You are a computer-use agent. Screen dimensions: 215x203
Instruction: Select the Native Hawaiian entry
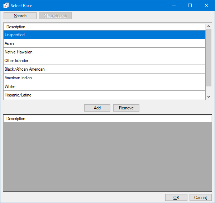pyautogui.click(x=104, y=52)
